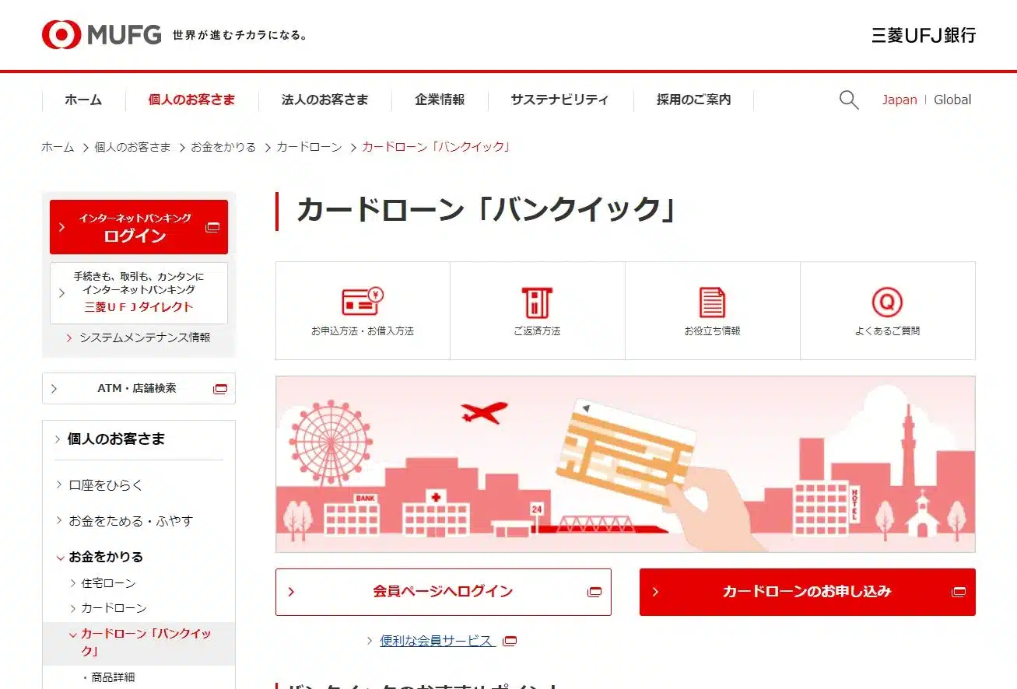Open サステナビリティ navigation item

559,100
